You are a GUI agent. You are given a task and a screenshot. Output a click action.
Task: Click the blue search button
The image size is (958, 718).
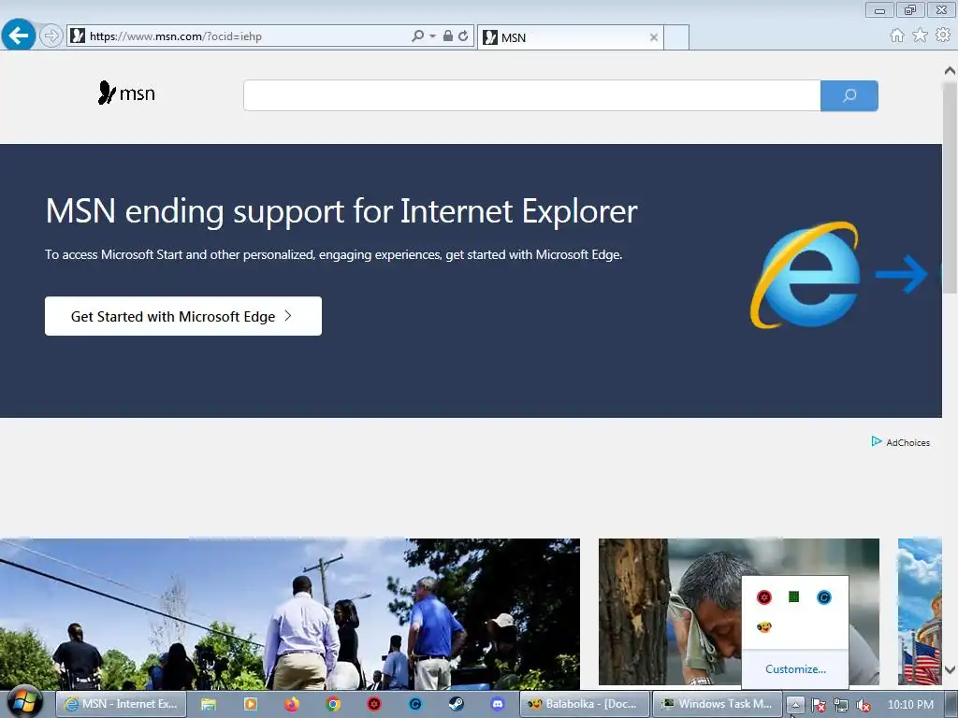(x=849, y=96)
